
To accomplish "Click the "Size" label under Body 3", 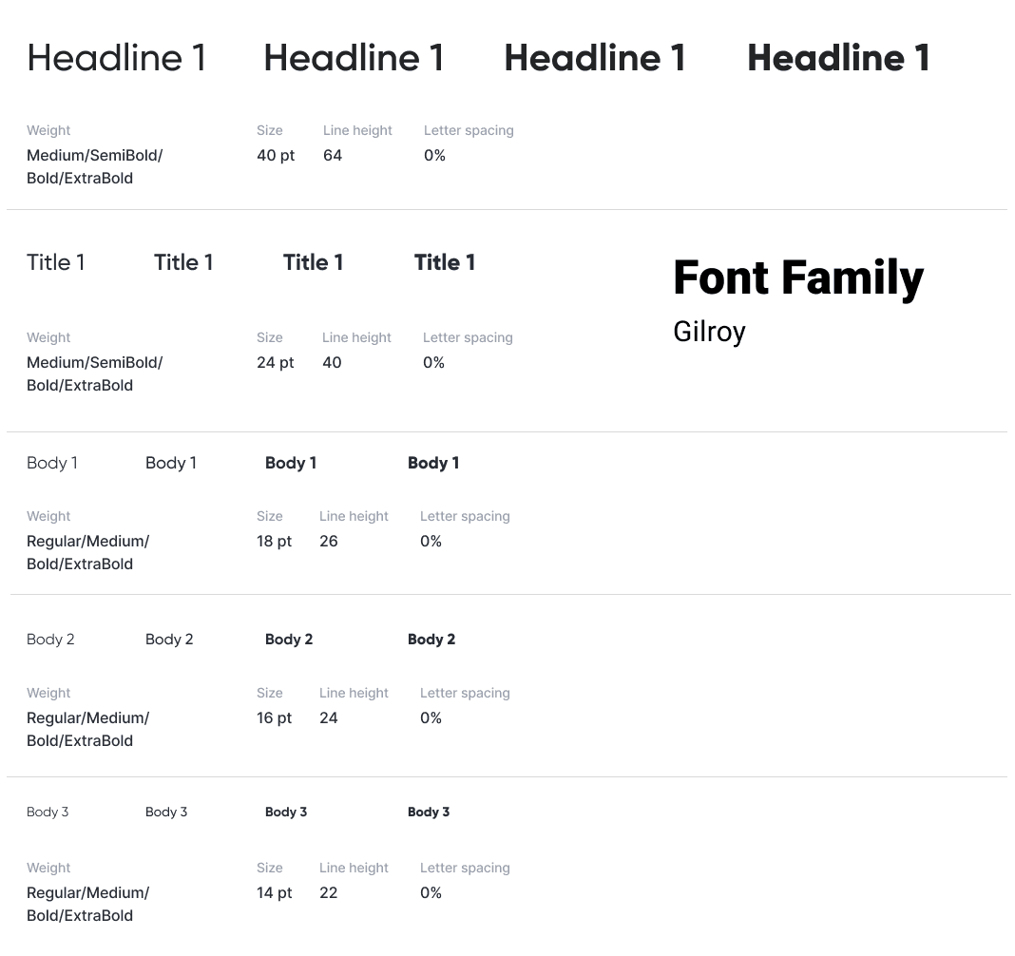I will coord(270,868).
